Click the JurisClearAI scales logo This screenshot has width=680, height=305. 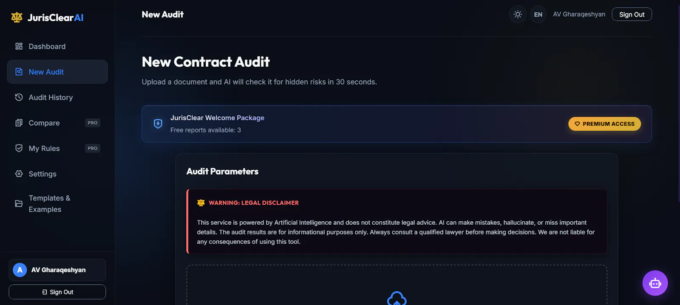coord(17,17)
